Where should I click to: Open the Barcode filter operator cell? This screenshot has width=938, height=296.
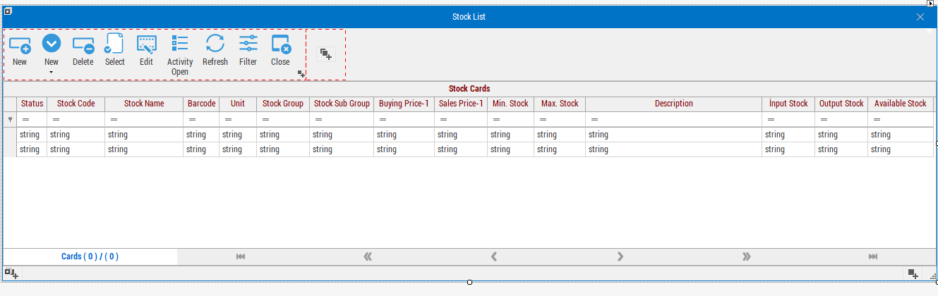point(201,120)
